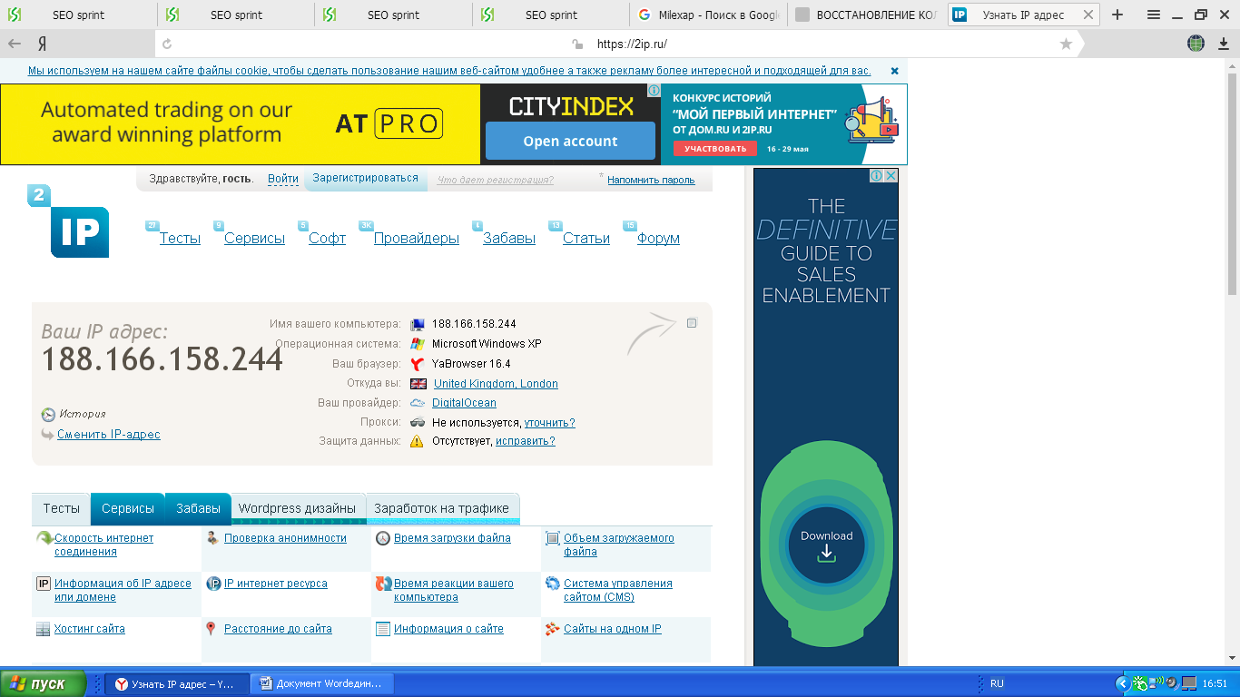Open a new browser tab with plus
The width and height of the screenshot is (1240, 697).
(x=1117, y=15)
